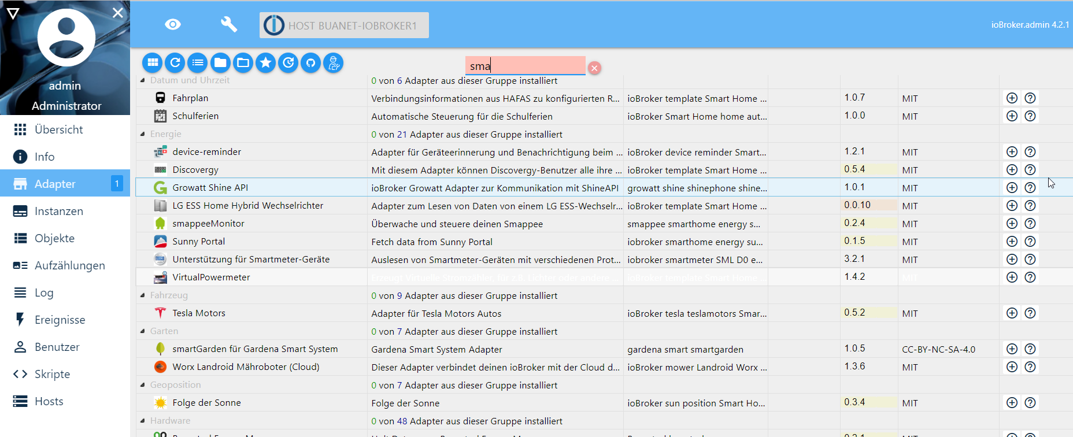1073x437 pixels.
Task: Open help for Fahrplan adapter
Action: coord(1030,98)
